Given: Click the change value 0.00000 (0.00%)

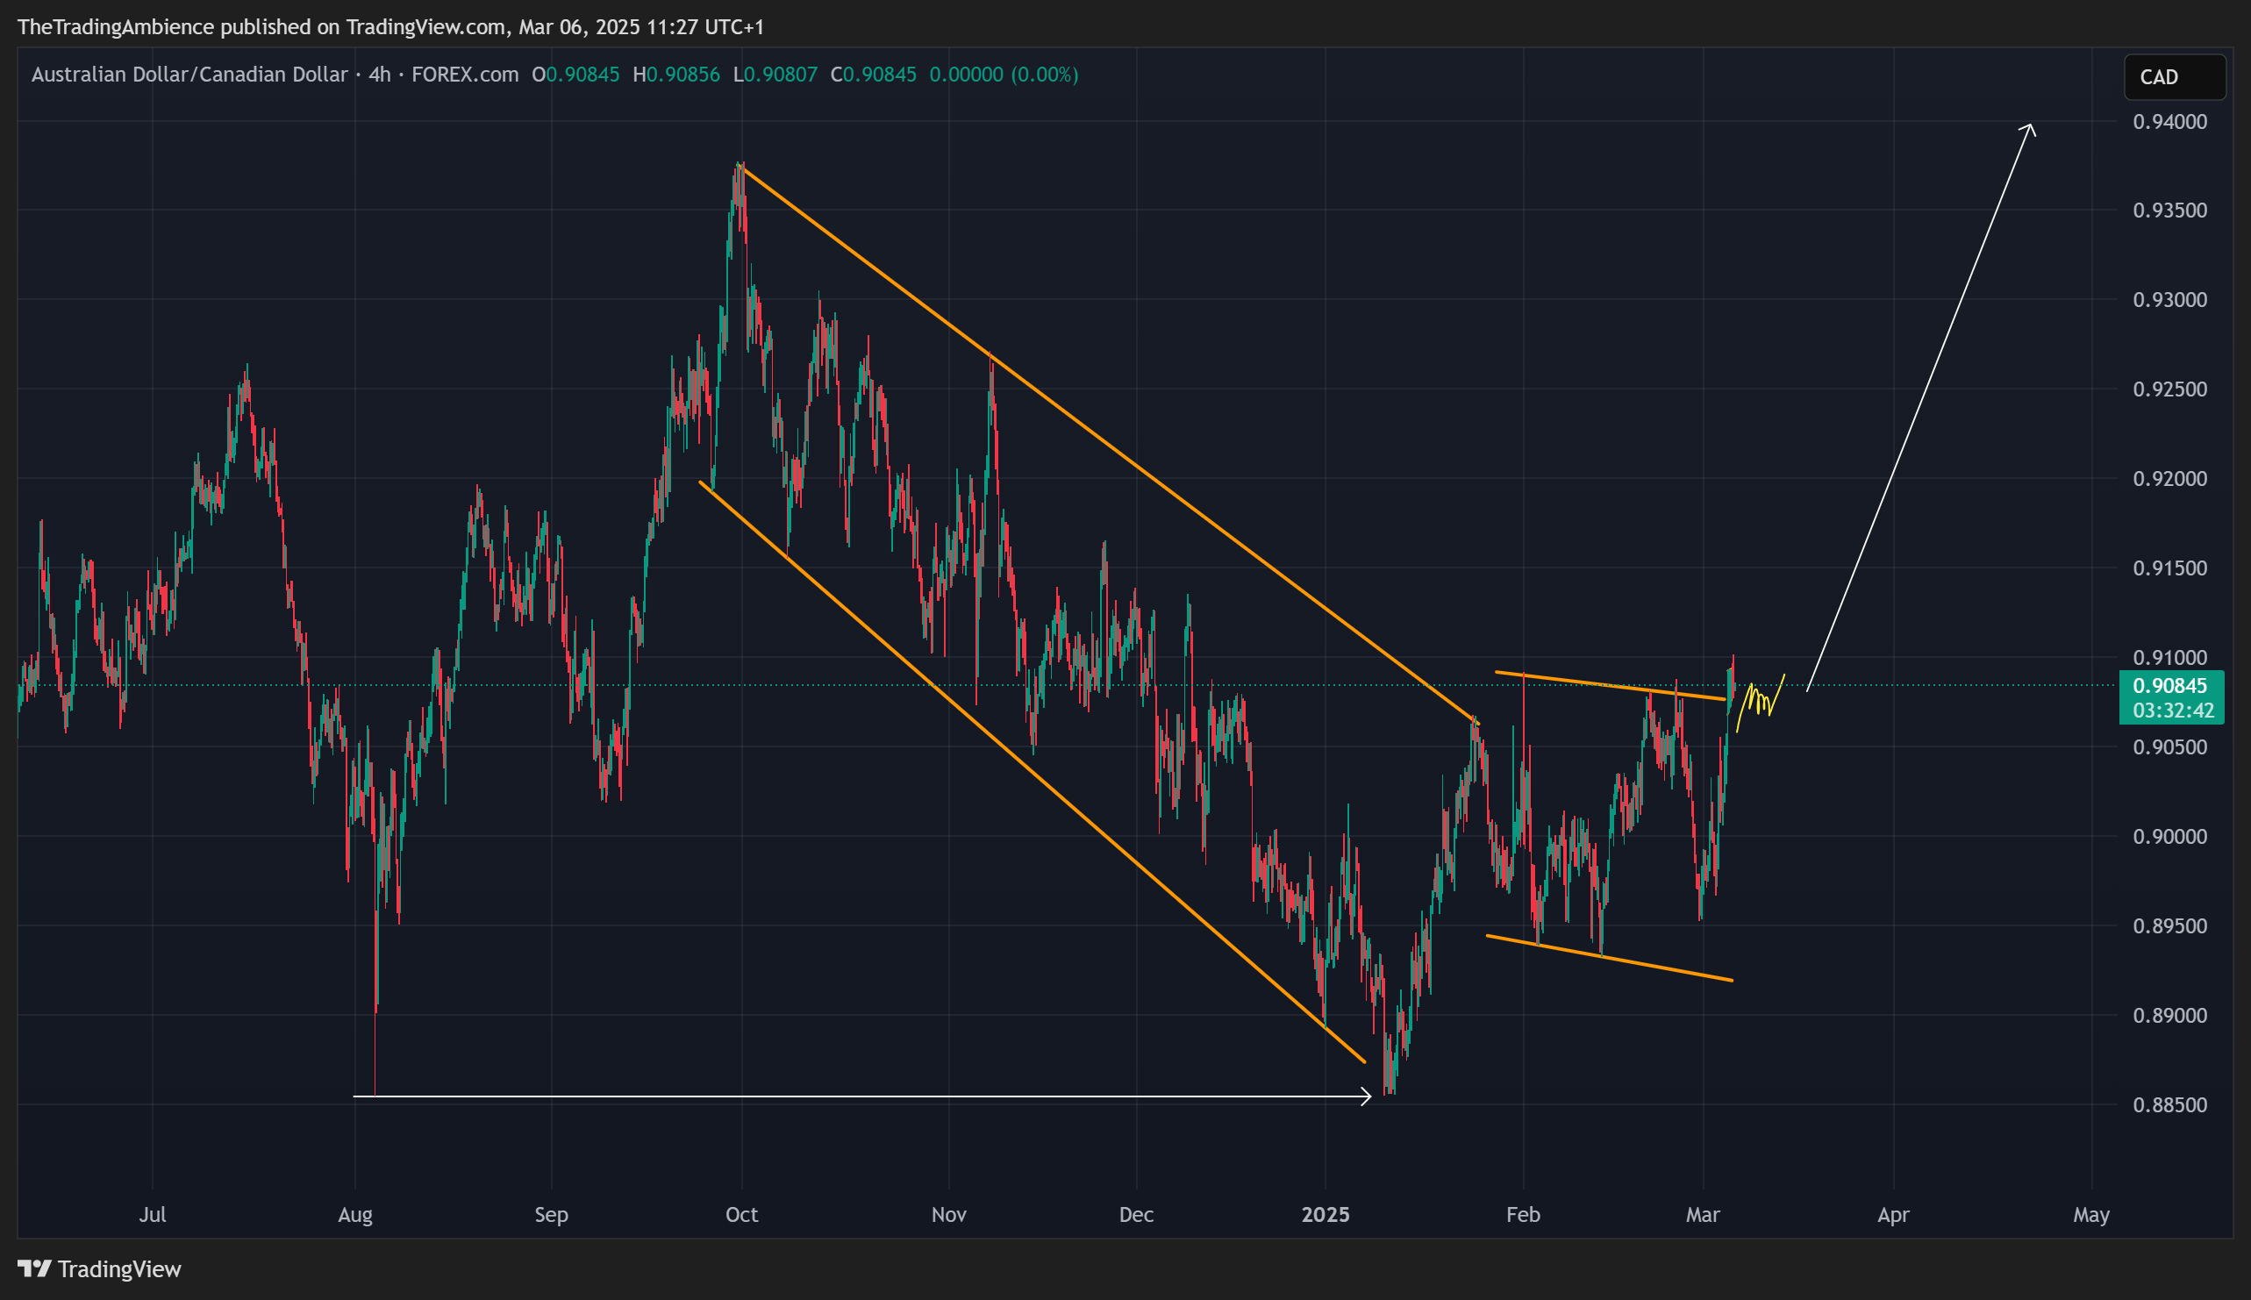Looking at the screenshot, I should click(x=1004, y=74).
